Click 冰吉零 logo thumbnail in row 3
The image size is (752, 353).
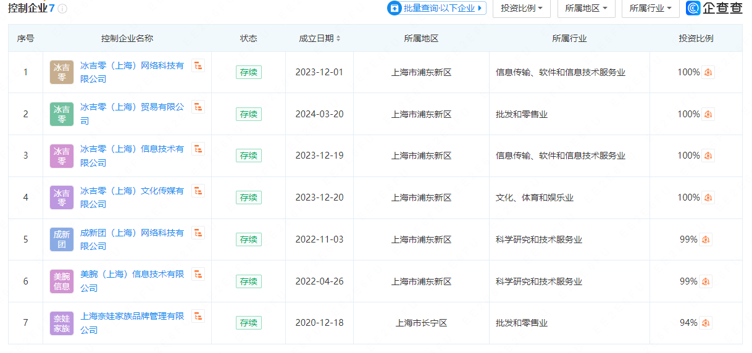pyautogui.click(x=62, y=156)
